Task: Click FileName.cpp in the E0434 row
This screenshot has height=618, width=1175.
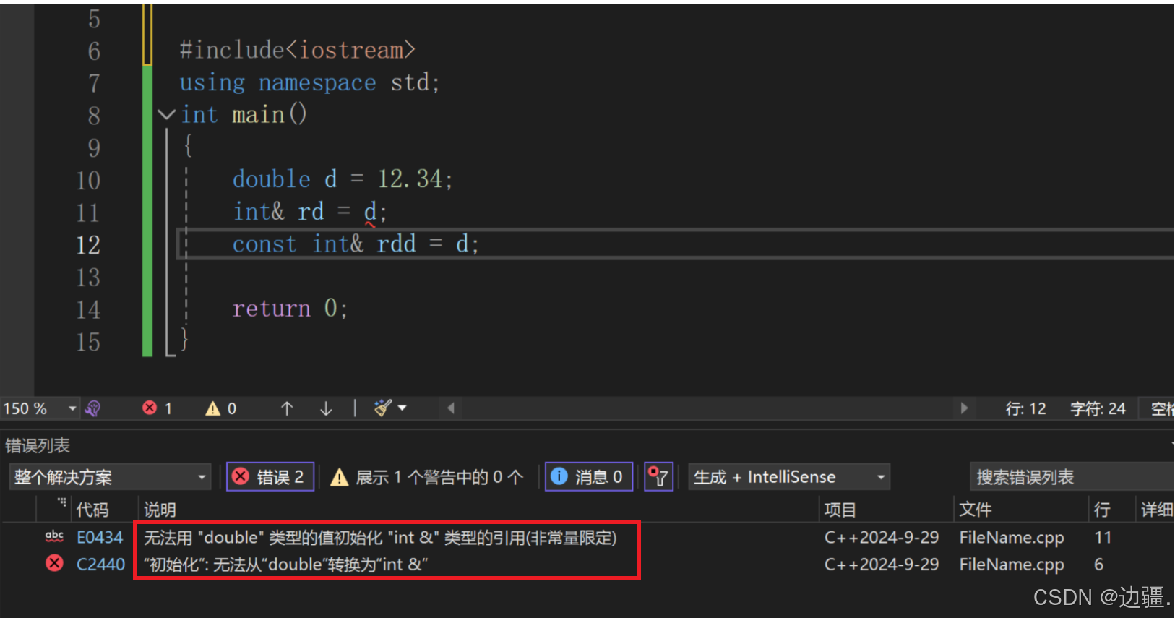Action: [1012, 538]
